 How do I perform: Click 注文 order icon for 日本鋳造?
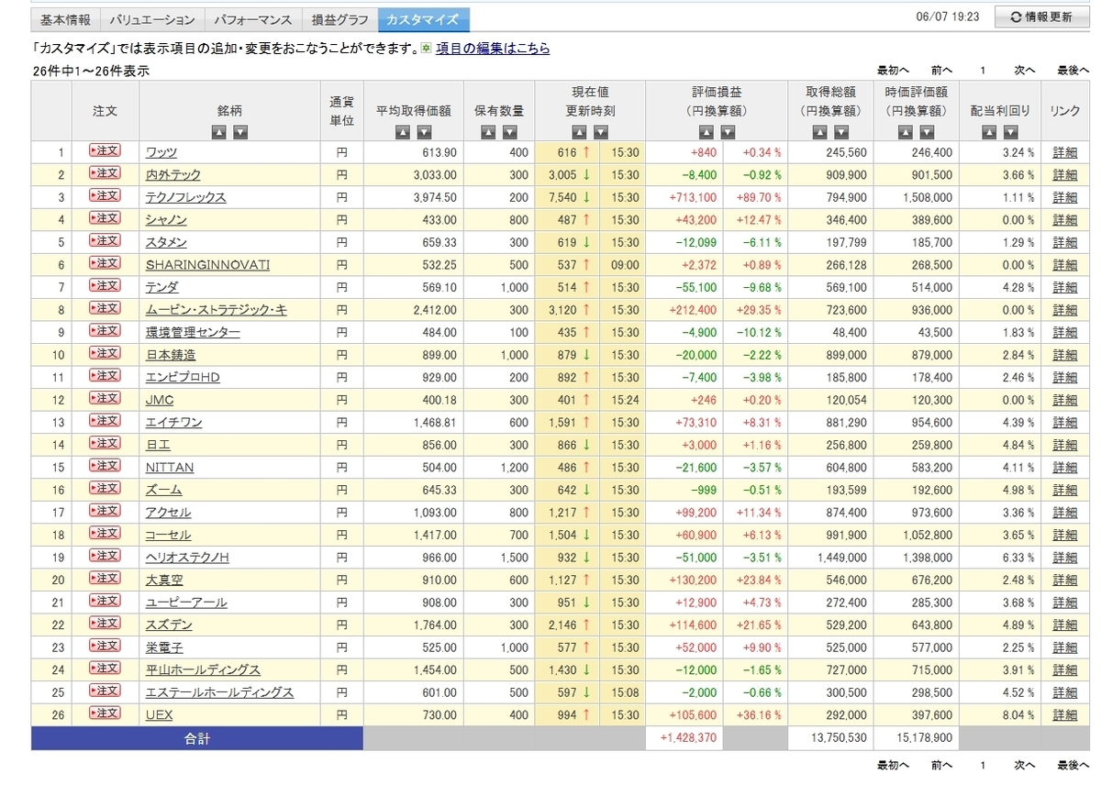(x=105, y=353)
